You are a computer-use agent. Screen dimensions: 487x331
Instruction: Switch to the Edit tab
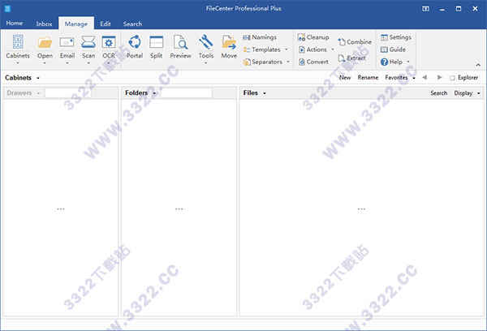coord(106,24)
